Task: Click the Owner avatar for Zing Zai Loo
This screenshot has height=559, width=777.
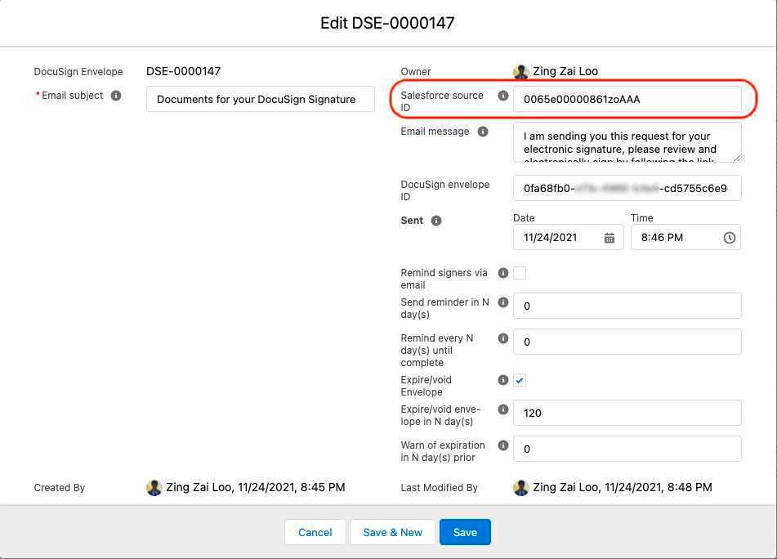Action: (520, 71)
